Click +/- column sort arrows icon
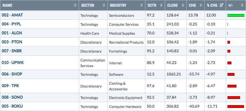This screenshot has height=111, width=246. pyautogui.click(x=242, y=5)
